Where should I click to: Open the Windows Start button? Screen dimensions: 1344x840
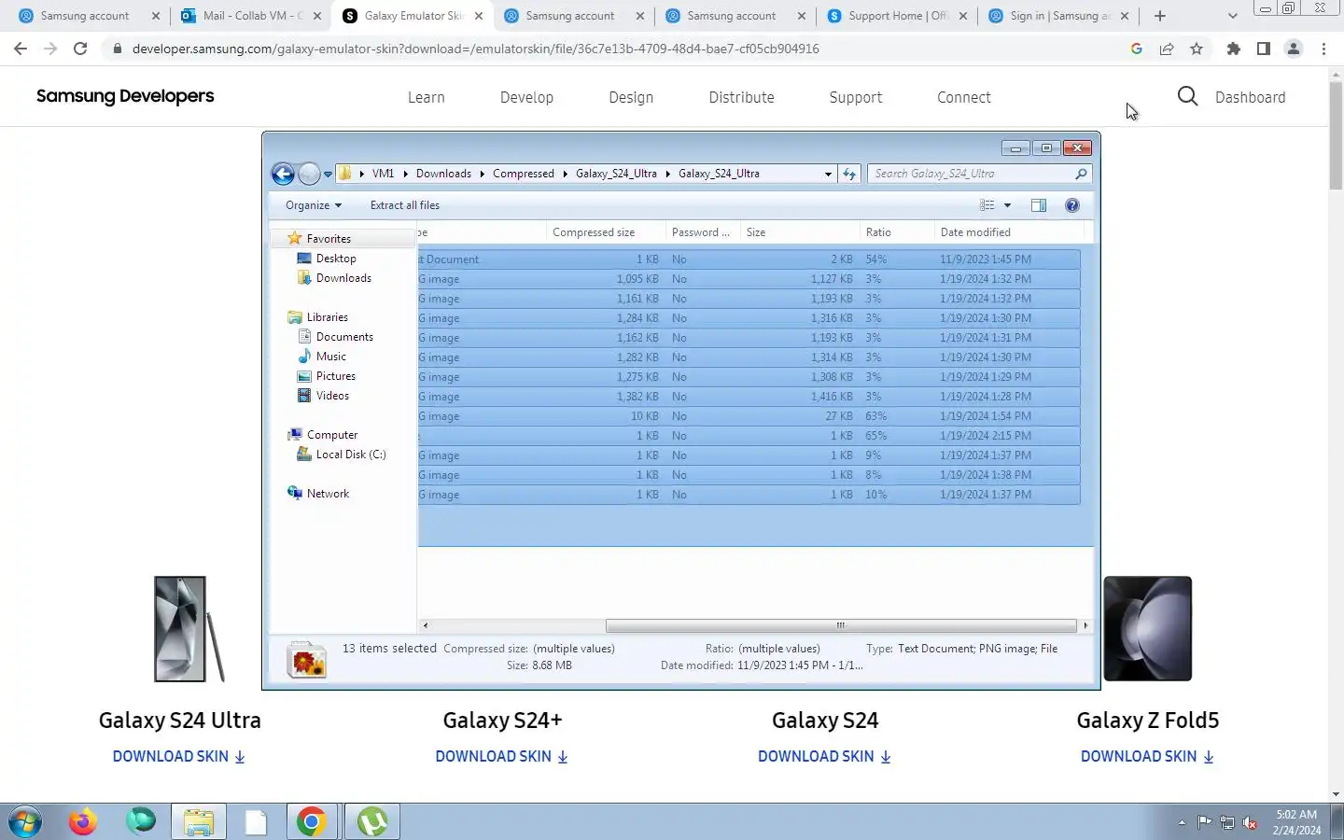point(25,822)
